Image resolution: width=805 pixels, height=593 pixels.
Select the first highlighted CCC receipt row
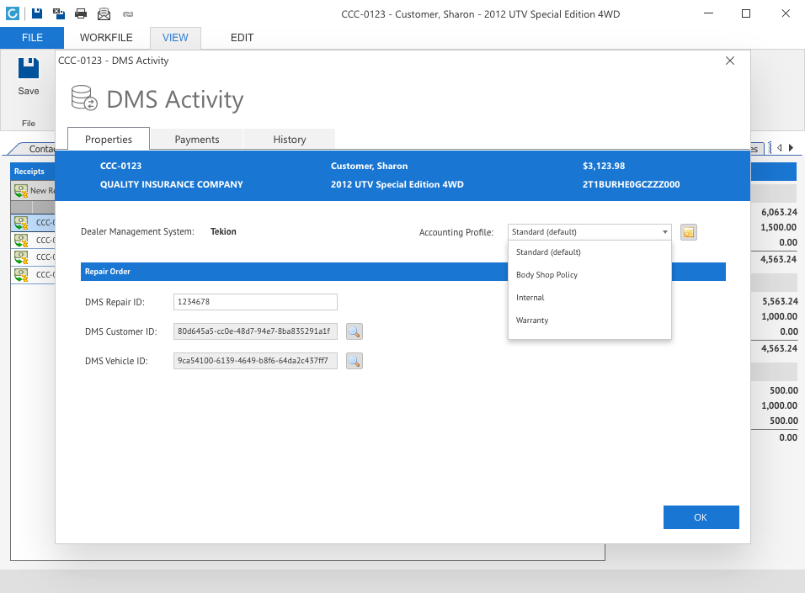(33, 223)
